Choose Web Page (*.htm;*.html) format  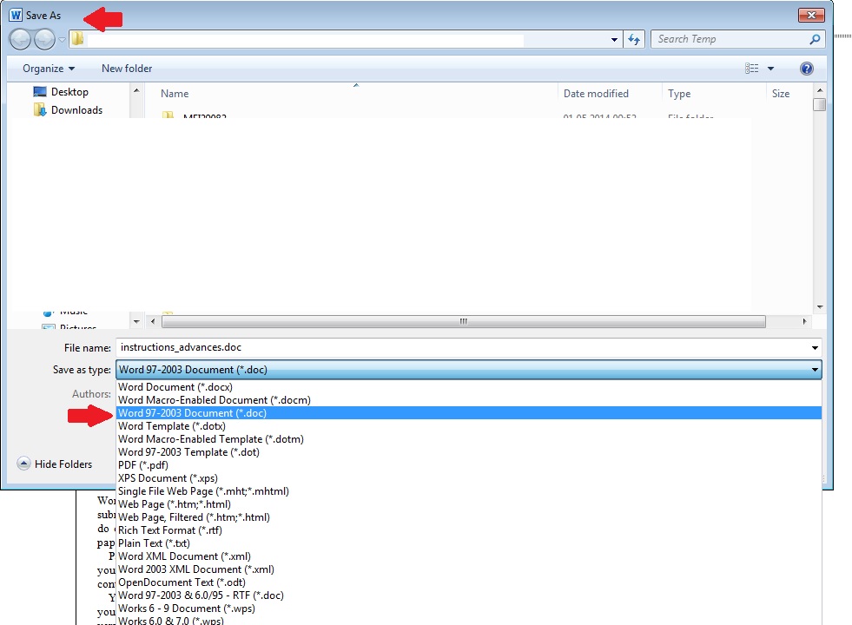469,504
